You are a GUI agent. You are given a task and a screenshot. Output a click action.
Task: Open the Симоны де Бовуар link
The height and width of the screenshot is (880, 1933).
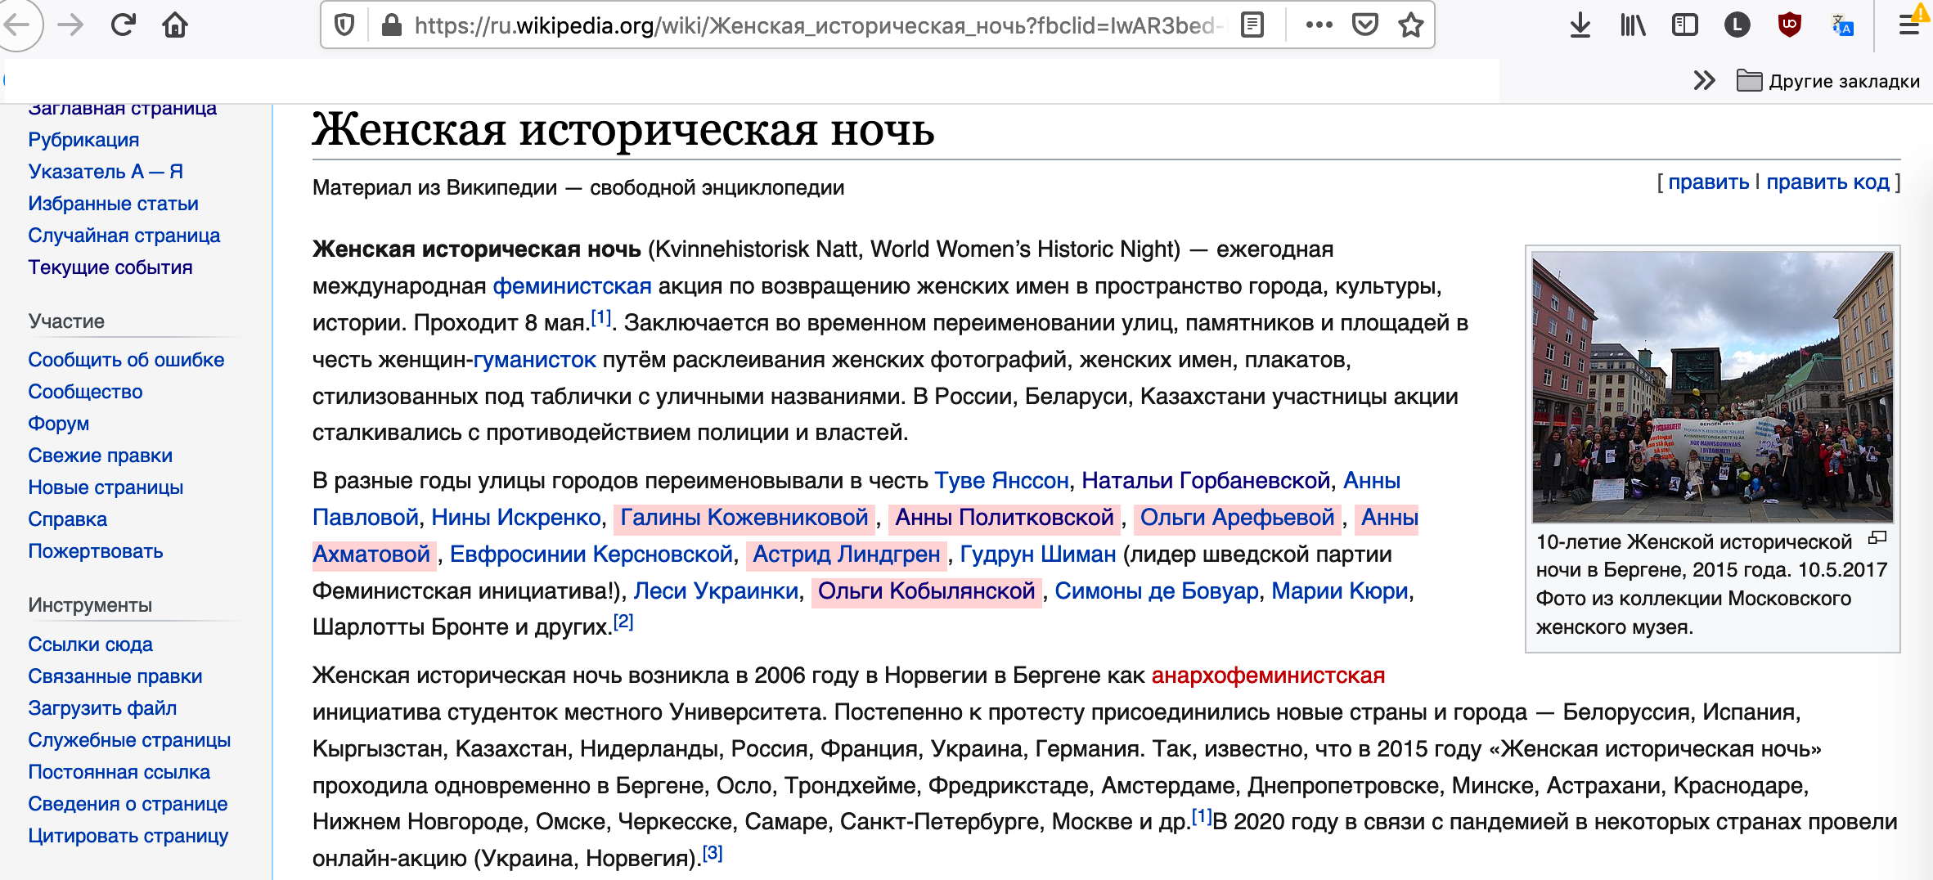tap(1157, 591)
